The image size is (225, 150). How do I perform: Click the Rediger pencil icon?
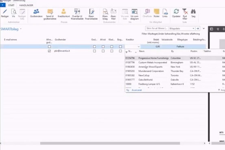click(5, 11)
